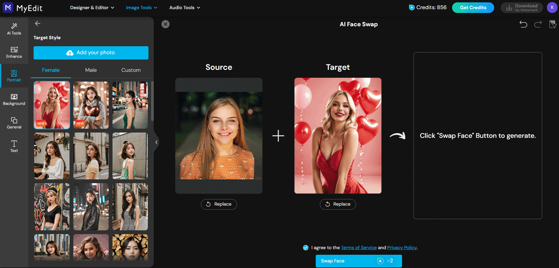Select the green dress street photo thumbnail
559x268 pixels.
(130, 105)
